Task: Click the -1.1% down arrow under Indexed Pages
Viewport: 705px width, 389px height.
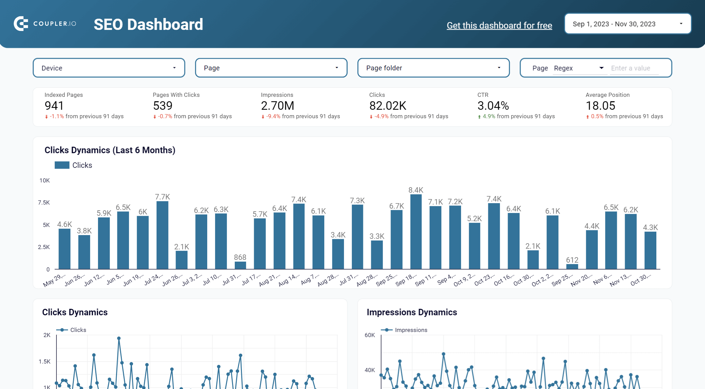Action: pos(46,117)
